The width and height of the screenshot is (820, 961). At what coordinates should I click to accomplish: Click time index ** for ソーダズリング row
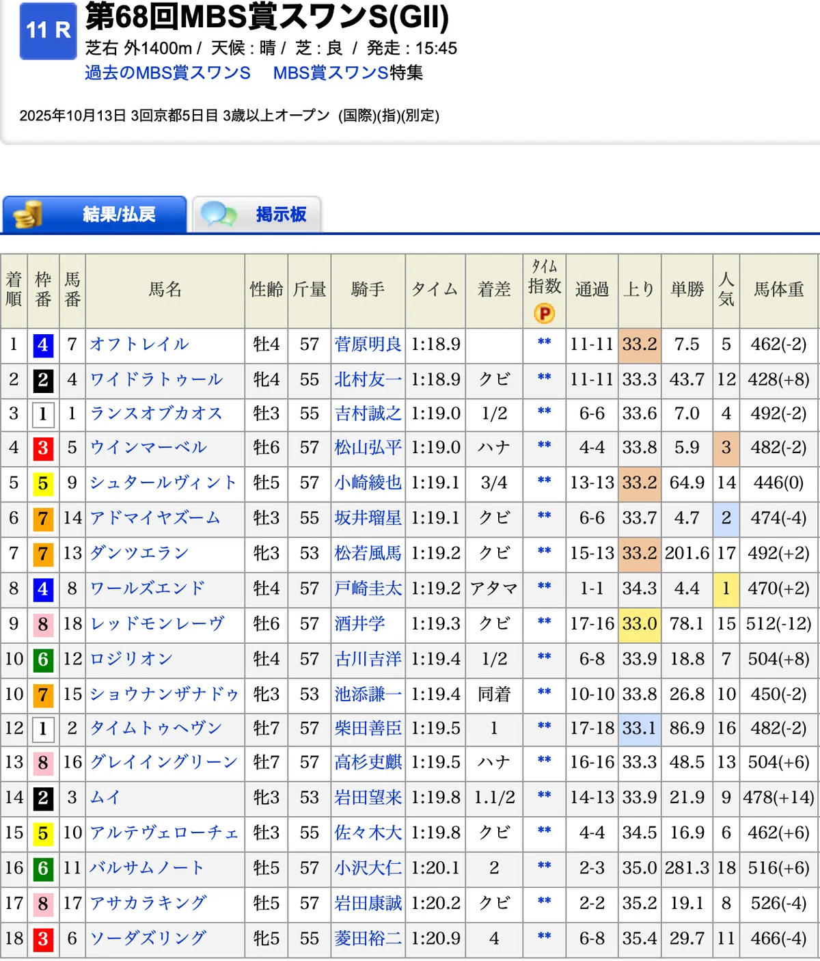[545, 936]
